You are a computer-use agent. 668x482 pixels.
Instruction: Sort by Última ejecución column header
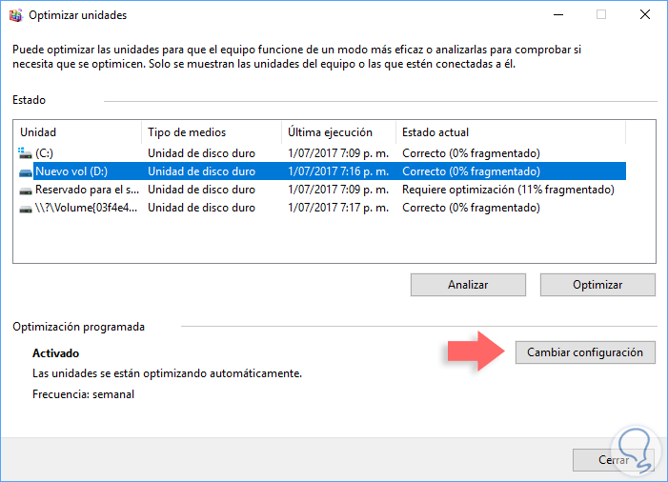pyautogui.click(x=338, y=132)
